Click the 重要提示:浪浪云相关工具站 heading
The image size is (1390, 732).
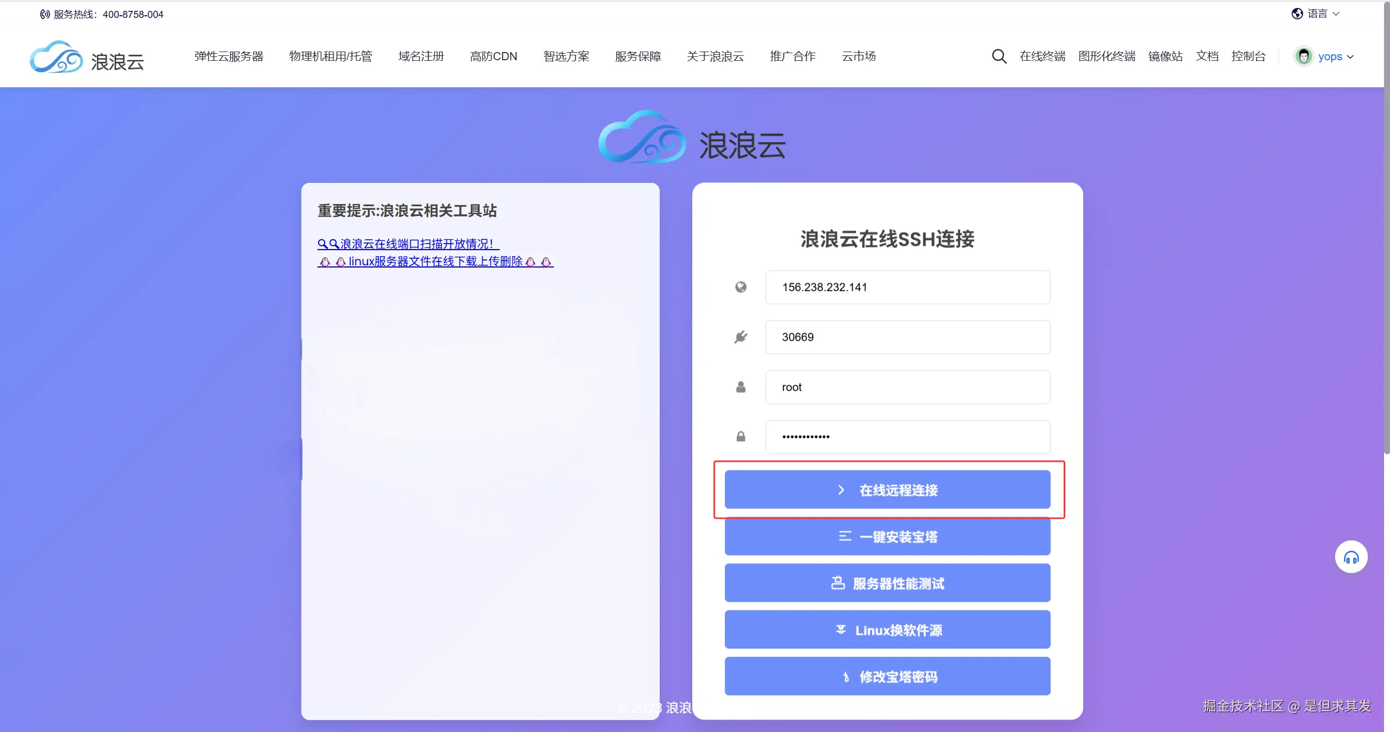(407, 211)
